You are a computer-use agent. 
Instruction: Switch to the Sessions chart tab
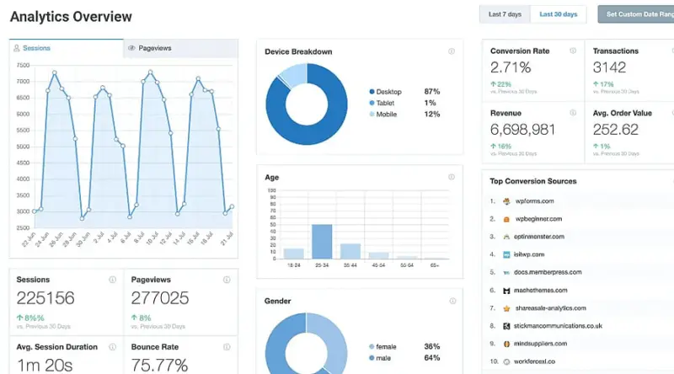click(x=67, y=48)
